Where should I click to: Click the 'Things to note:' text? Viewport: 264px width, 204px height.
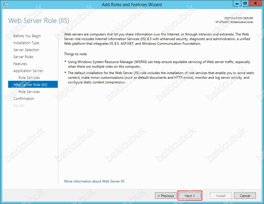click(x=76, y=54)
